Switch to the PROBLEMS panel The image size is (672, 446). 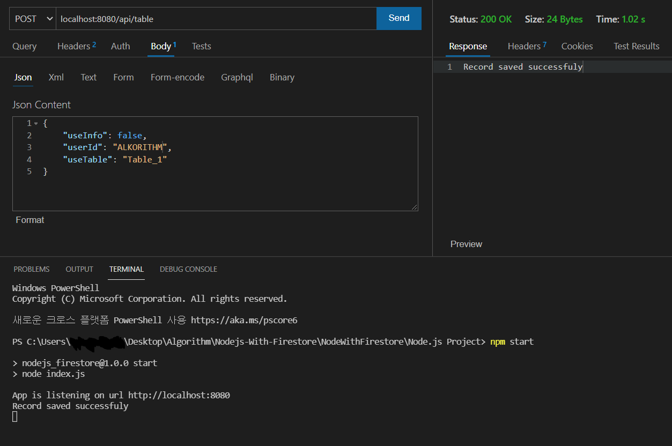click(31, 269)
